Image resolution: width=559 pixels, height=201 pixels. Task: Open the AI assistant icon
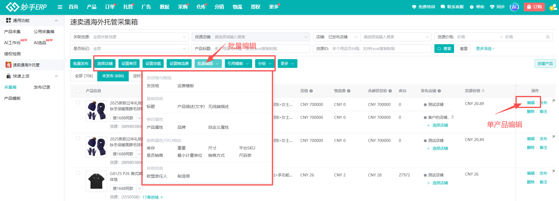(514, 7)
